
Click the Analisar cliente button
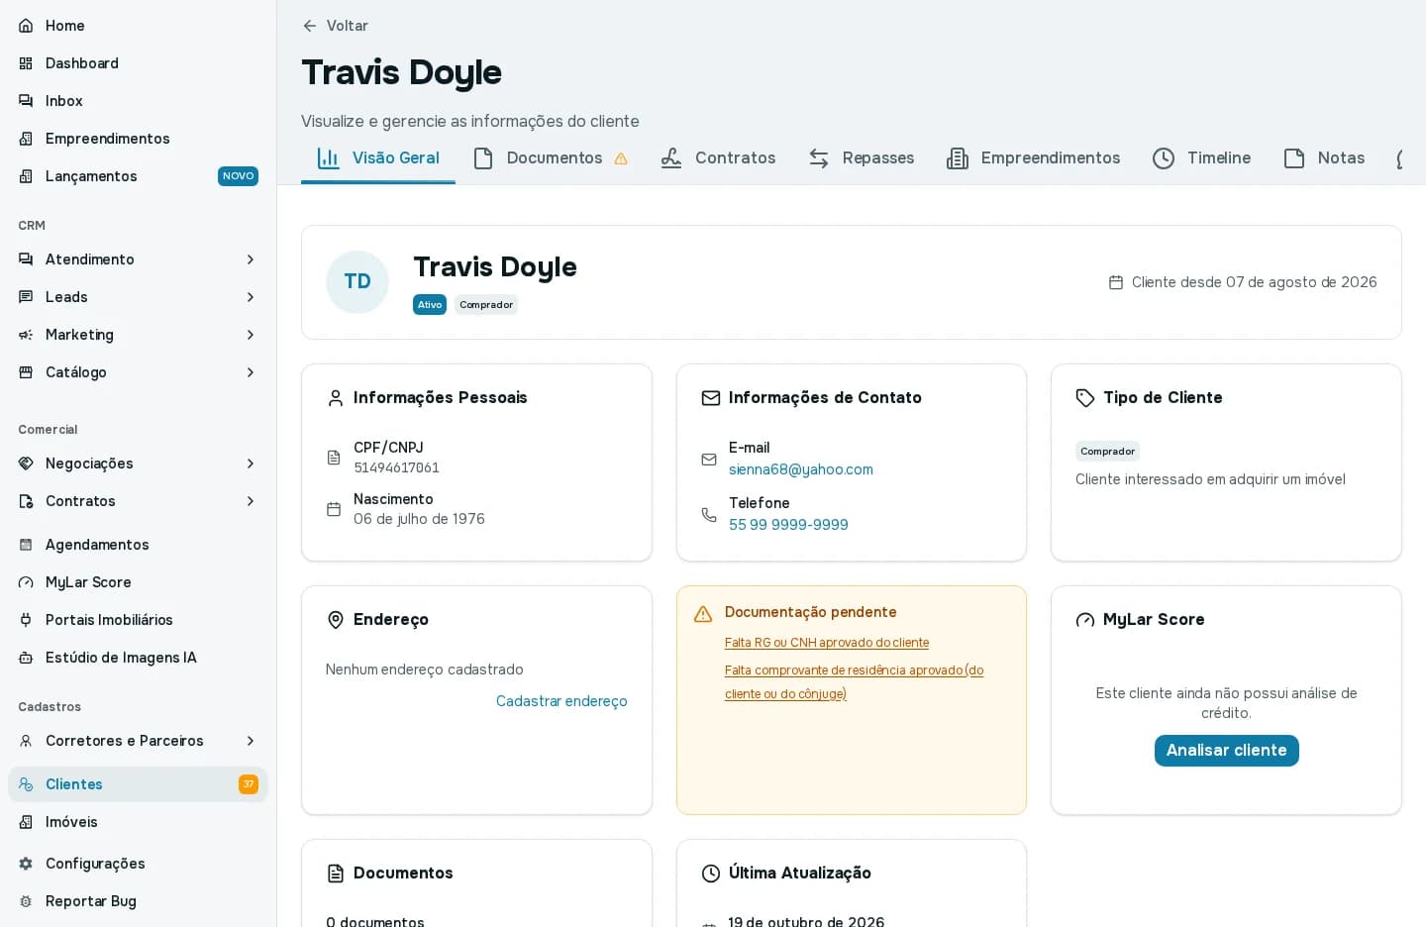[1226, 751]
